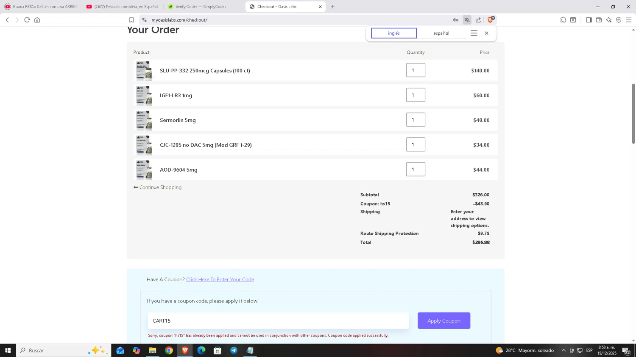Click the address bar URL myoasislabs.com/checkout
The width and height of the screenshot is (636, 357).
click(179, 20)
